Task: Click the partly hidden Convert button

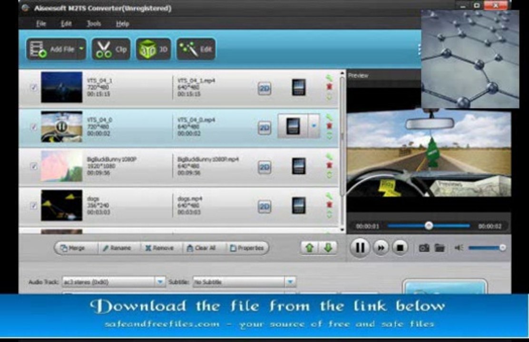Action: [x=445, y=286]
